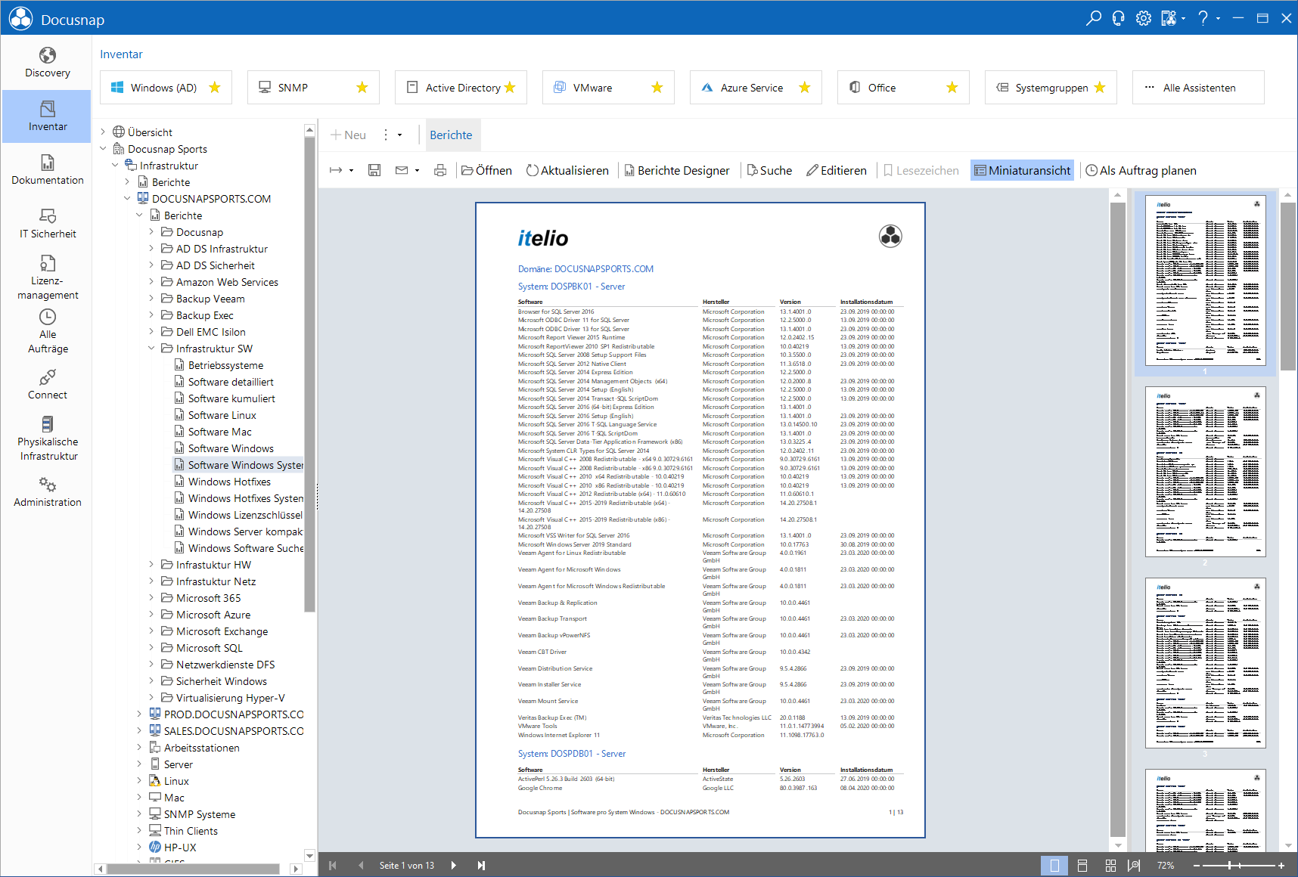Click the save report icon
The width and height of the screenshot is (1298, 877).
tap(374, 171)
